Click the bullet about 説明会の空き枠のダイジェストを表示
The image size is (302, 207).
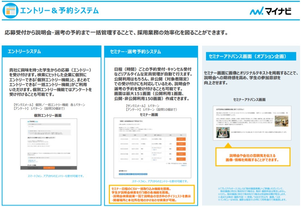(x=151, y=196)
